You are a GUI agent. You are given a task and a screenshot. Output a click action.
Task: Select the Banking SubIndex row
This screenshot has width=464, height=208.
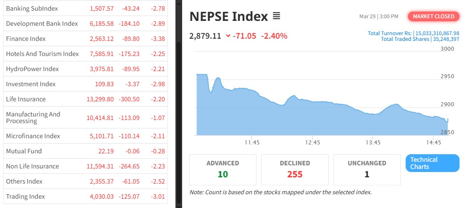pos(32,8)
